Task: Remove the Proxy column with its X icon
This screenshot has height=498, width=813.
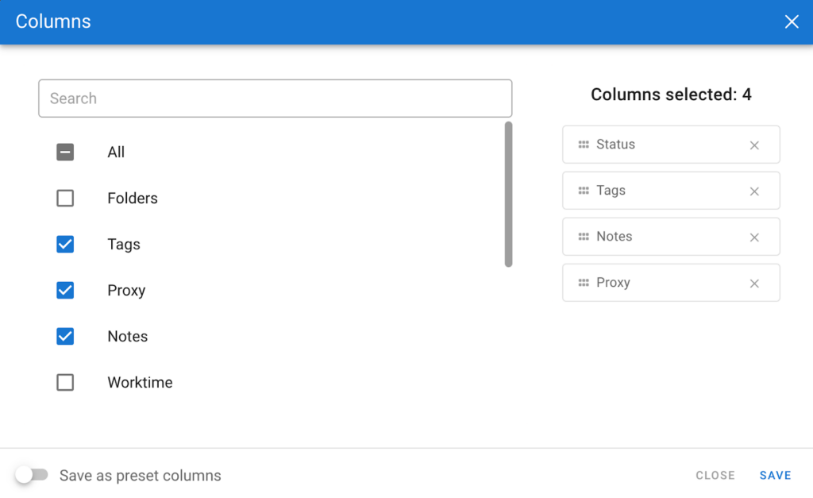Action: [x=754, y=284]
